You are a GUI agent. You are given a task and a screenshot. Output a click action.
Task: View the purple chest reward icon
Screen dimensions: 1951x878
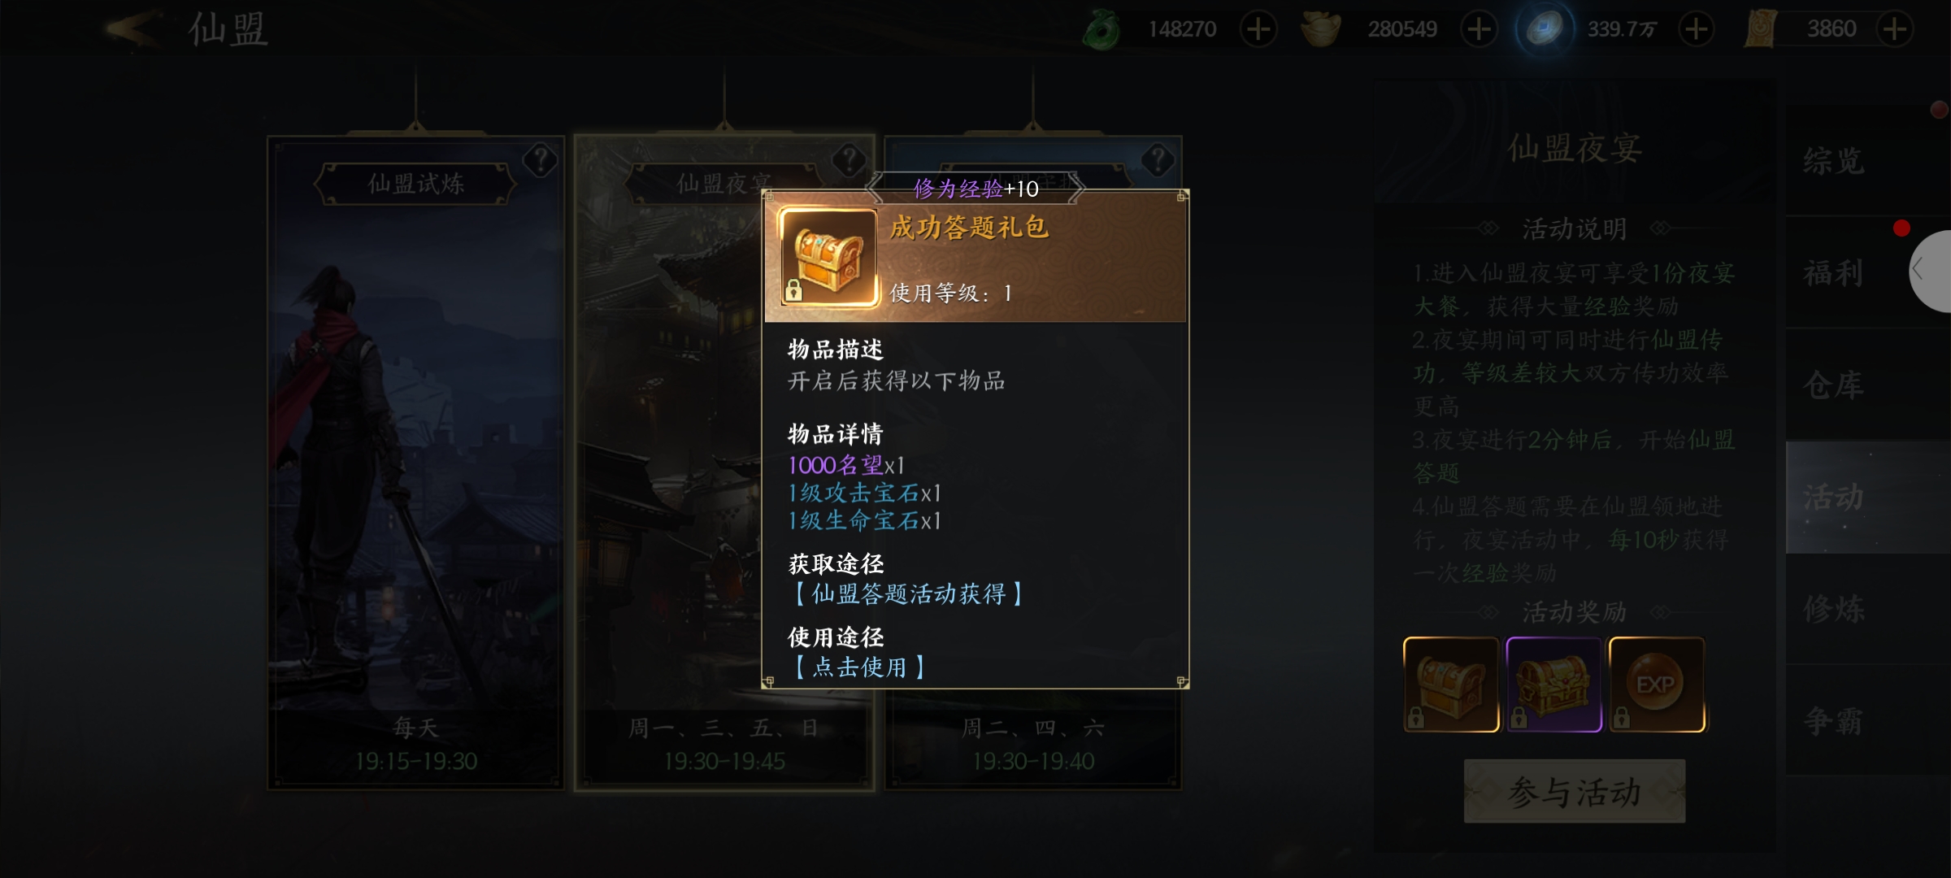(1553, 685)
